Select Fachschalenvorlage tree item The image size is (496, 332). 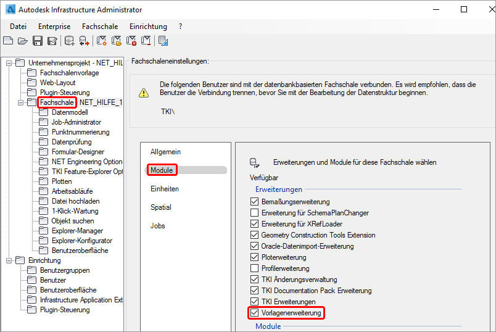(70, 73)
